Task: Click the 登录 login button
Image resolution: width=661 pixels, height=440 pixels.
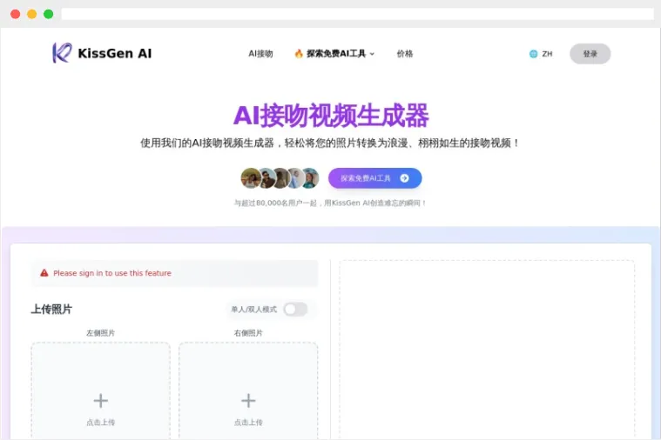Action: click(590, 54)
